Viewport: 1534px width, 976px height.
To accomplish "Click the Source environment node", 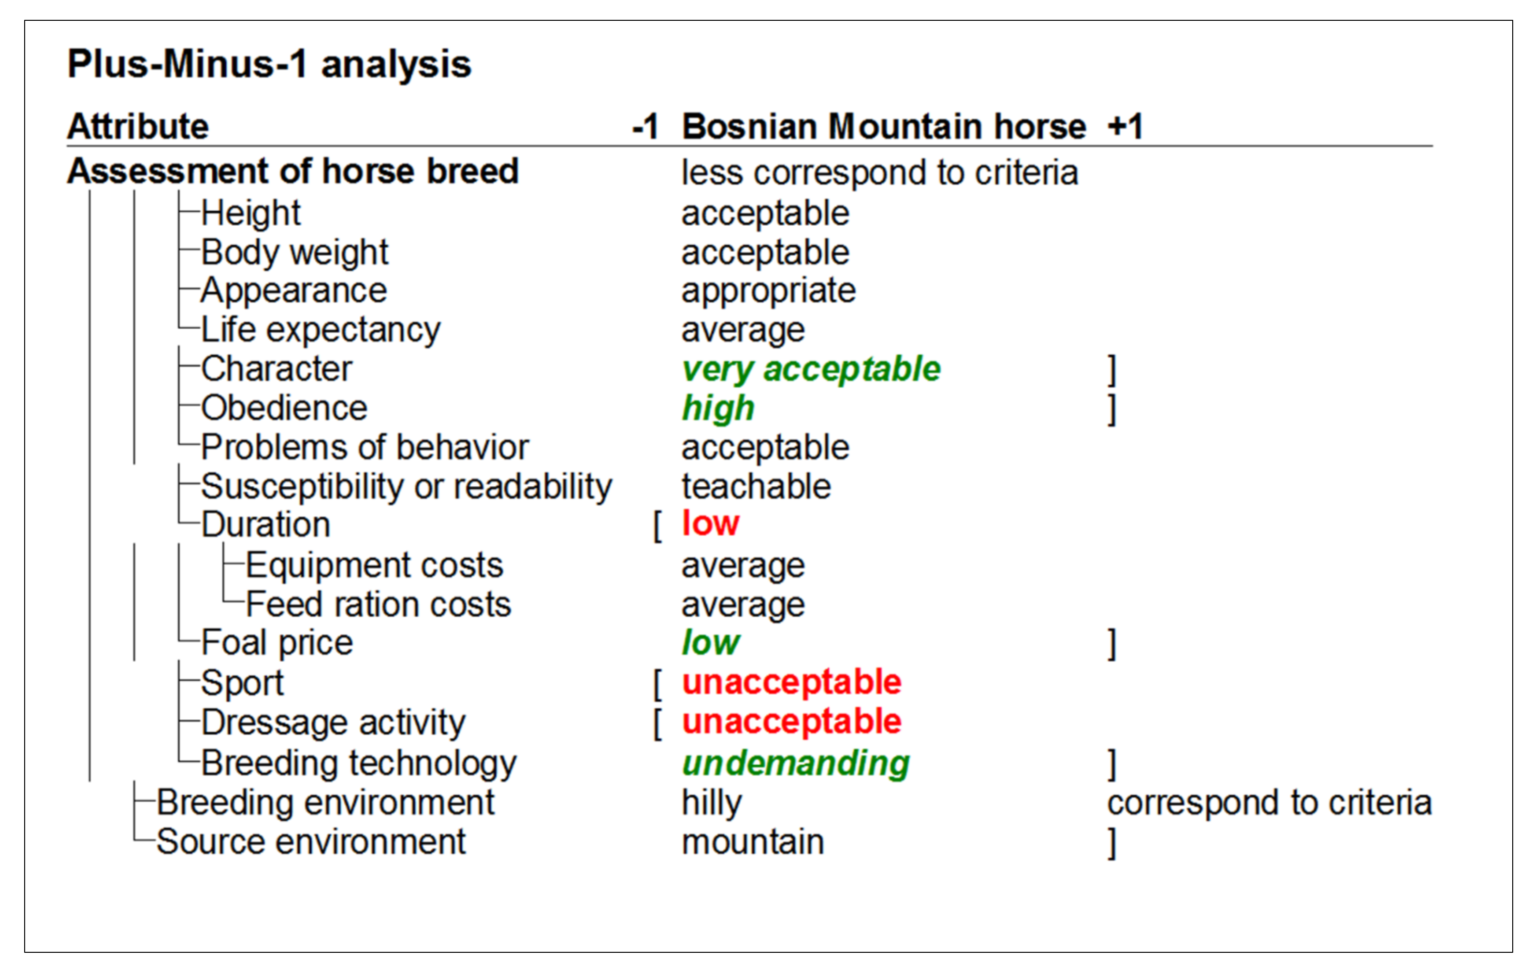I will (311, 842).
